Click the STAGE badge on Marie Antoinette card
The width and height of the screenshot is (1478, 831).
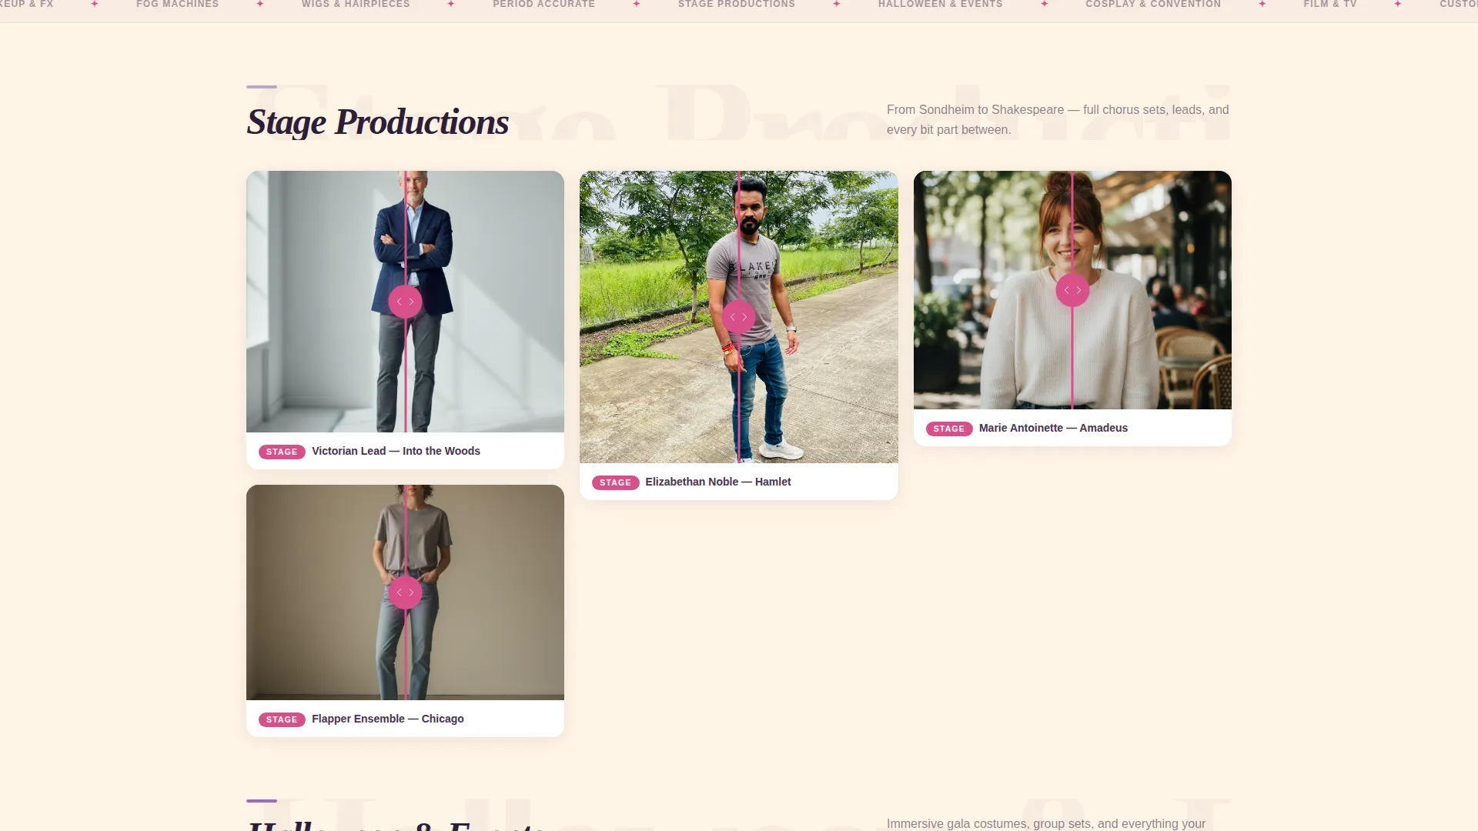coord(949,429)
